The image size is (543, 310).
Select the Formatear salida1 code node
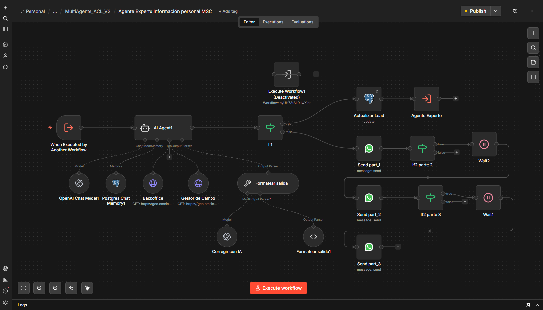coord(314,237)
